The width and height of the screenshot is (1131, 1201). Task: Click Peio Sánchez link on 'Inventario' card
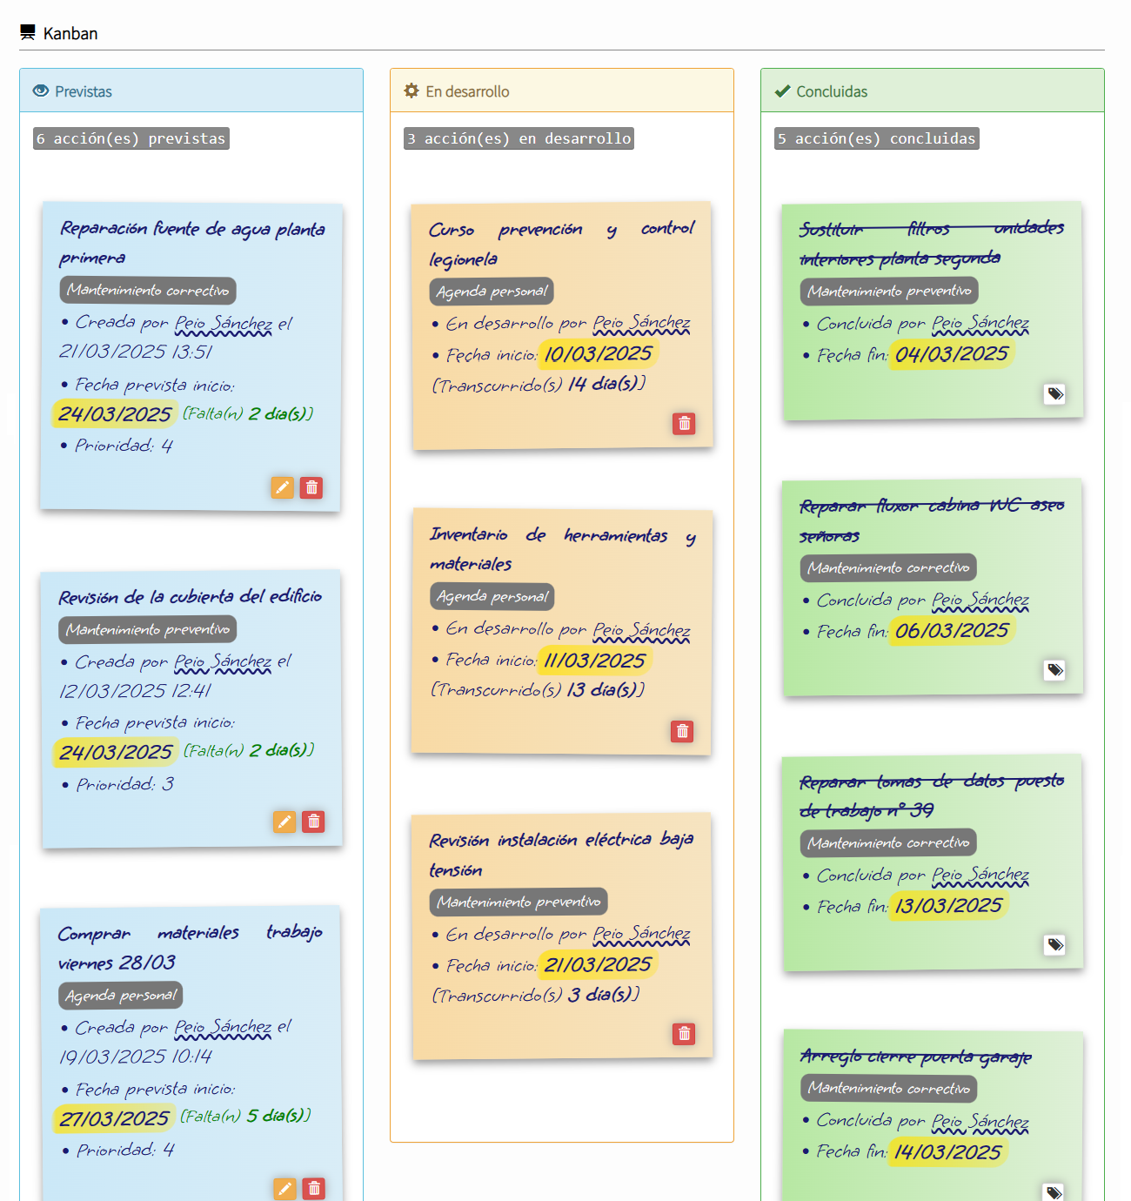pos(641,629)
